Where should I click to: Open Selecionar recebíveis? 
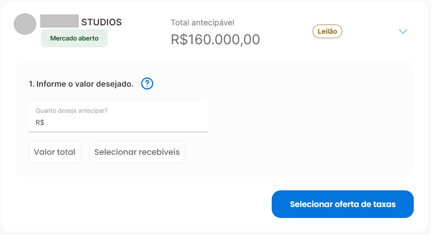pos(137,152)
